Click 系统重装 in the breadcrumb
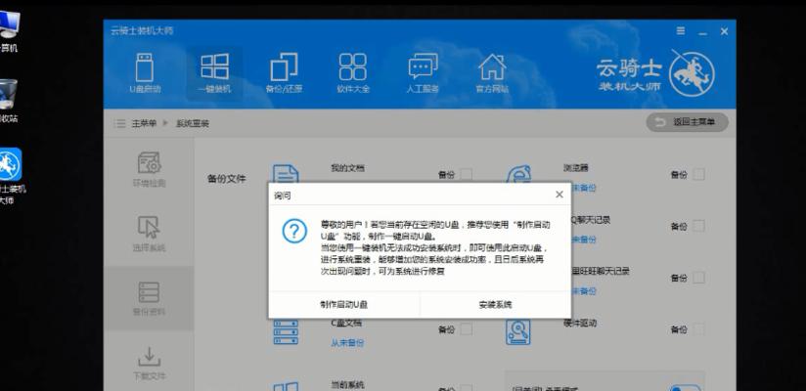This screenshot has height=391, width=806. (x=193, y=123)
